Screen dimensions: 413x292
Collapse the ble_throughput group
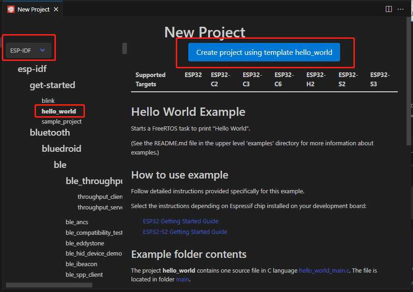(94, 181)
